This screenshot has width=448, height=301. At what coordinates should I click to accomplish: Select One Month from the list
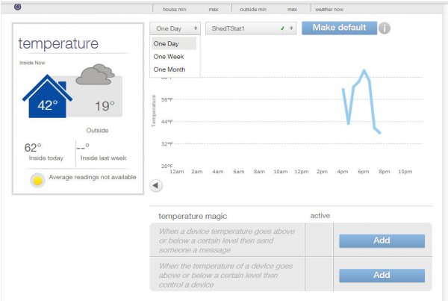(x=169, y=69)
